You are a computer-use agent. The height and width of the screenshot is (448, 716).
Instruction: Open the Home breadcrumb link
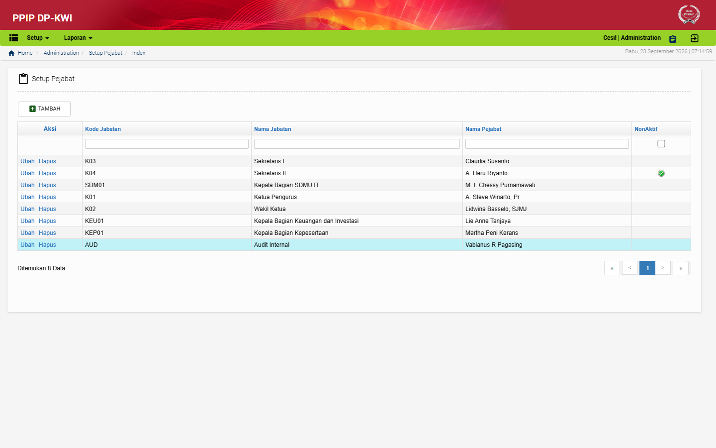[25, 53]
